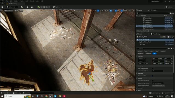Open Update Overlaps Method dropdown
175x98 pixels.
157,83
